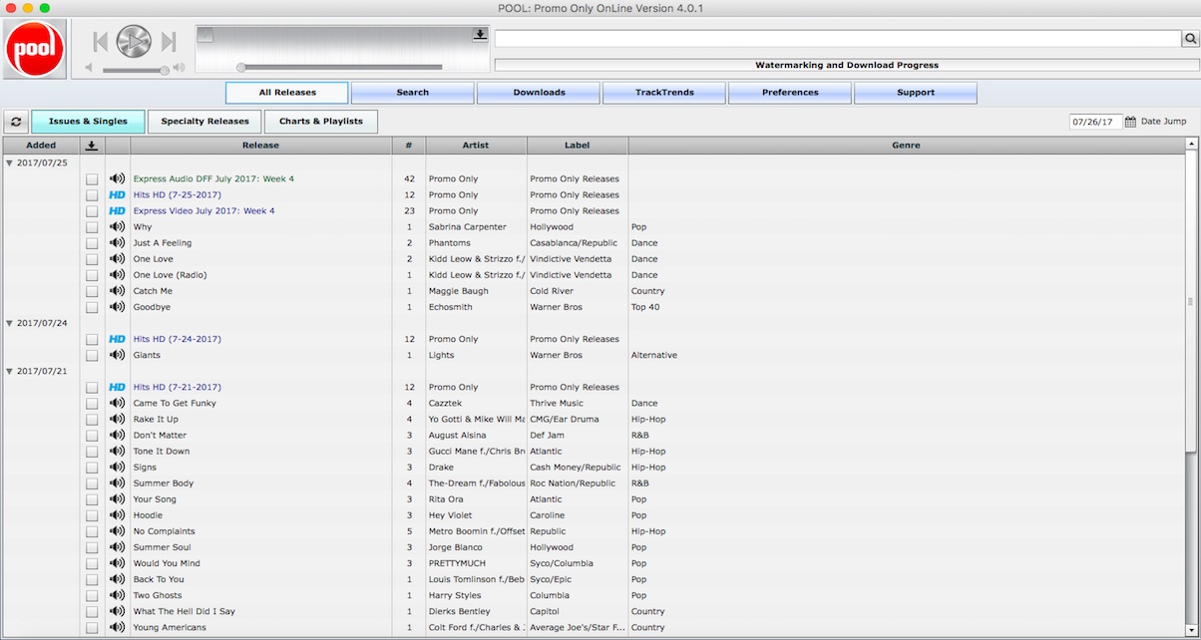This screenshot has width=1201, height=640.
Task: Check the box for No Complaints
Action: tap(92, 531)
